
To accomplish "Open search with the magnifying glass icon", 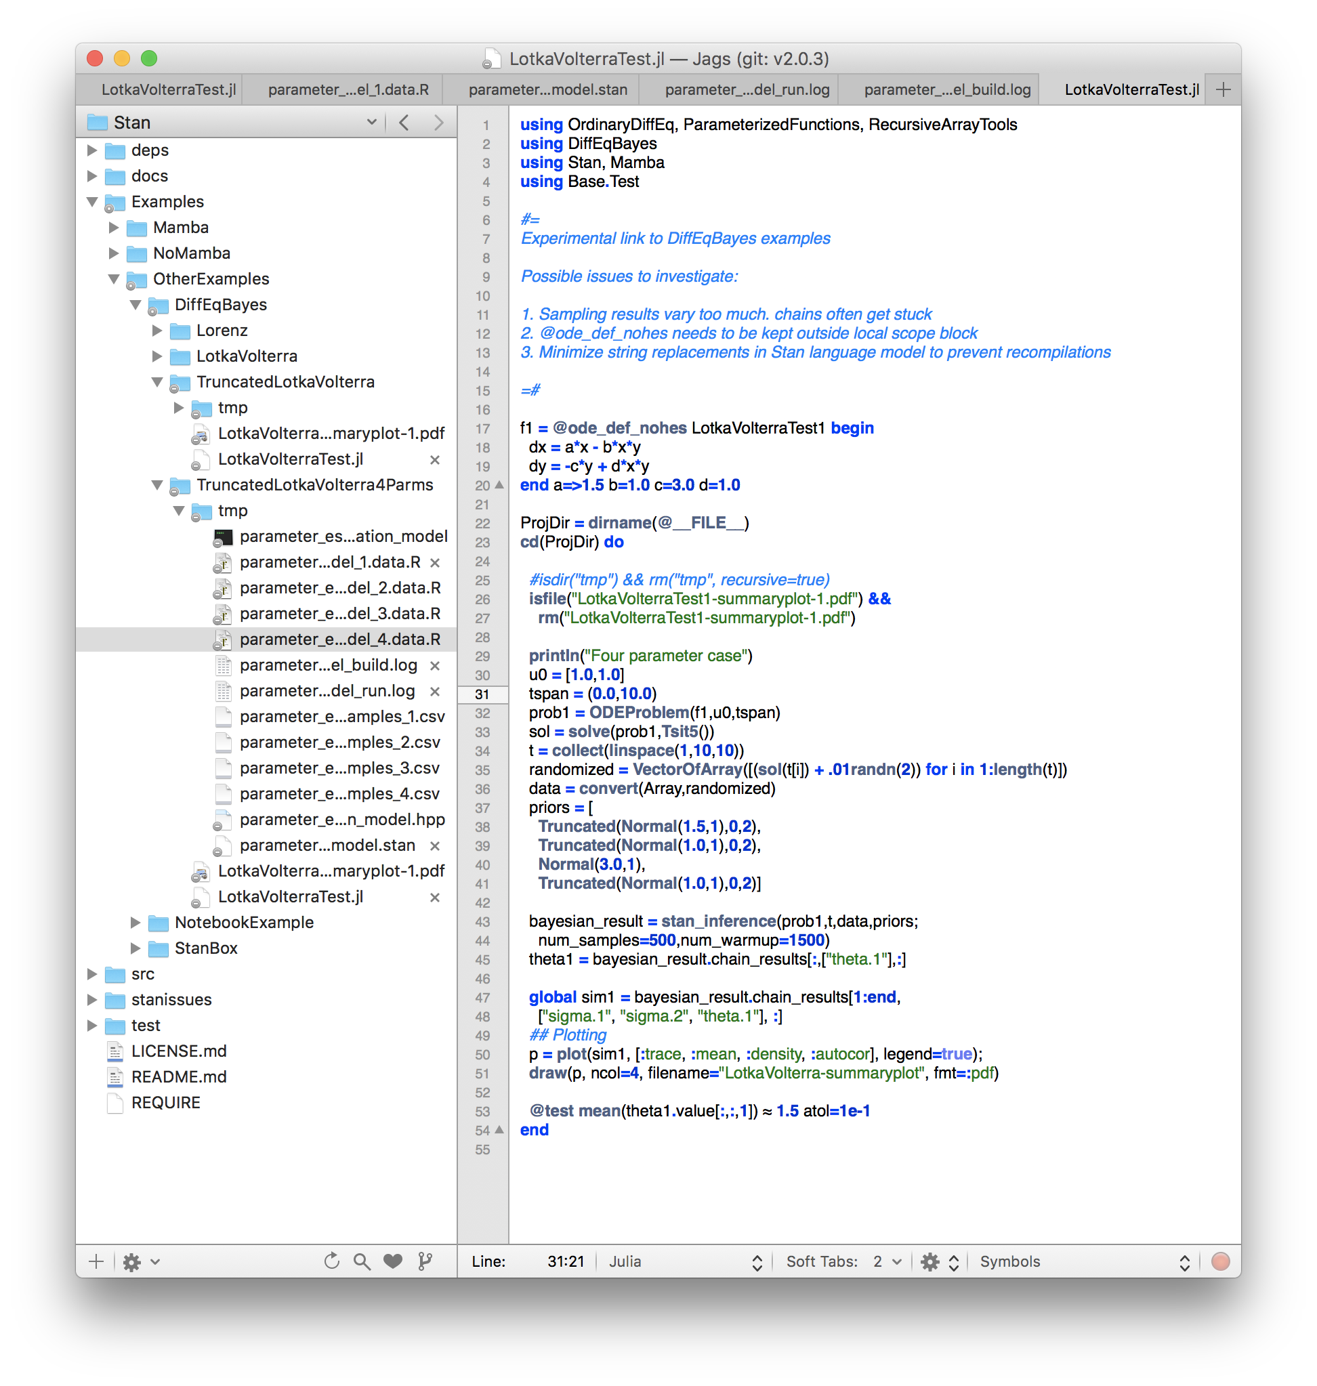I will point(362,1261).
